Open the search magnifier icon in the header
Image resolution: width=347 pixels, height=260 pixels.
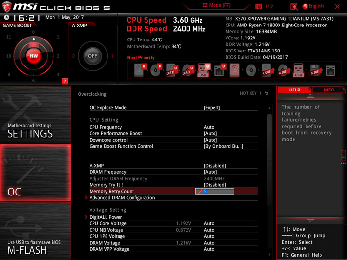[x=294, y=7]
